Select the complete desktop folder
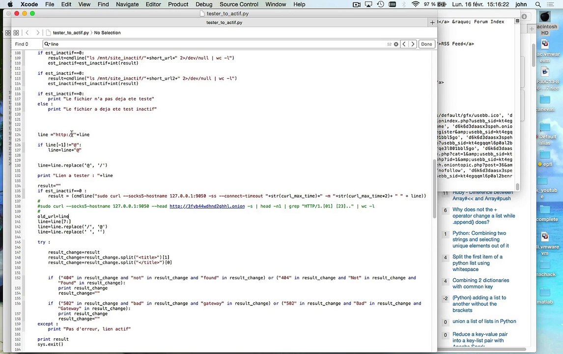Image resolution: width=563 pixels, height=354 pixels. pyautogui.click(x=547, y=213)
